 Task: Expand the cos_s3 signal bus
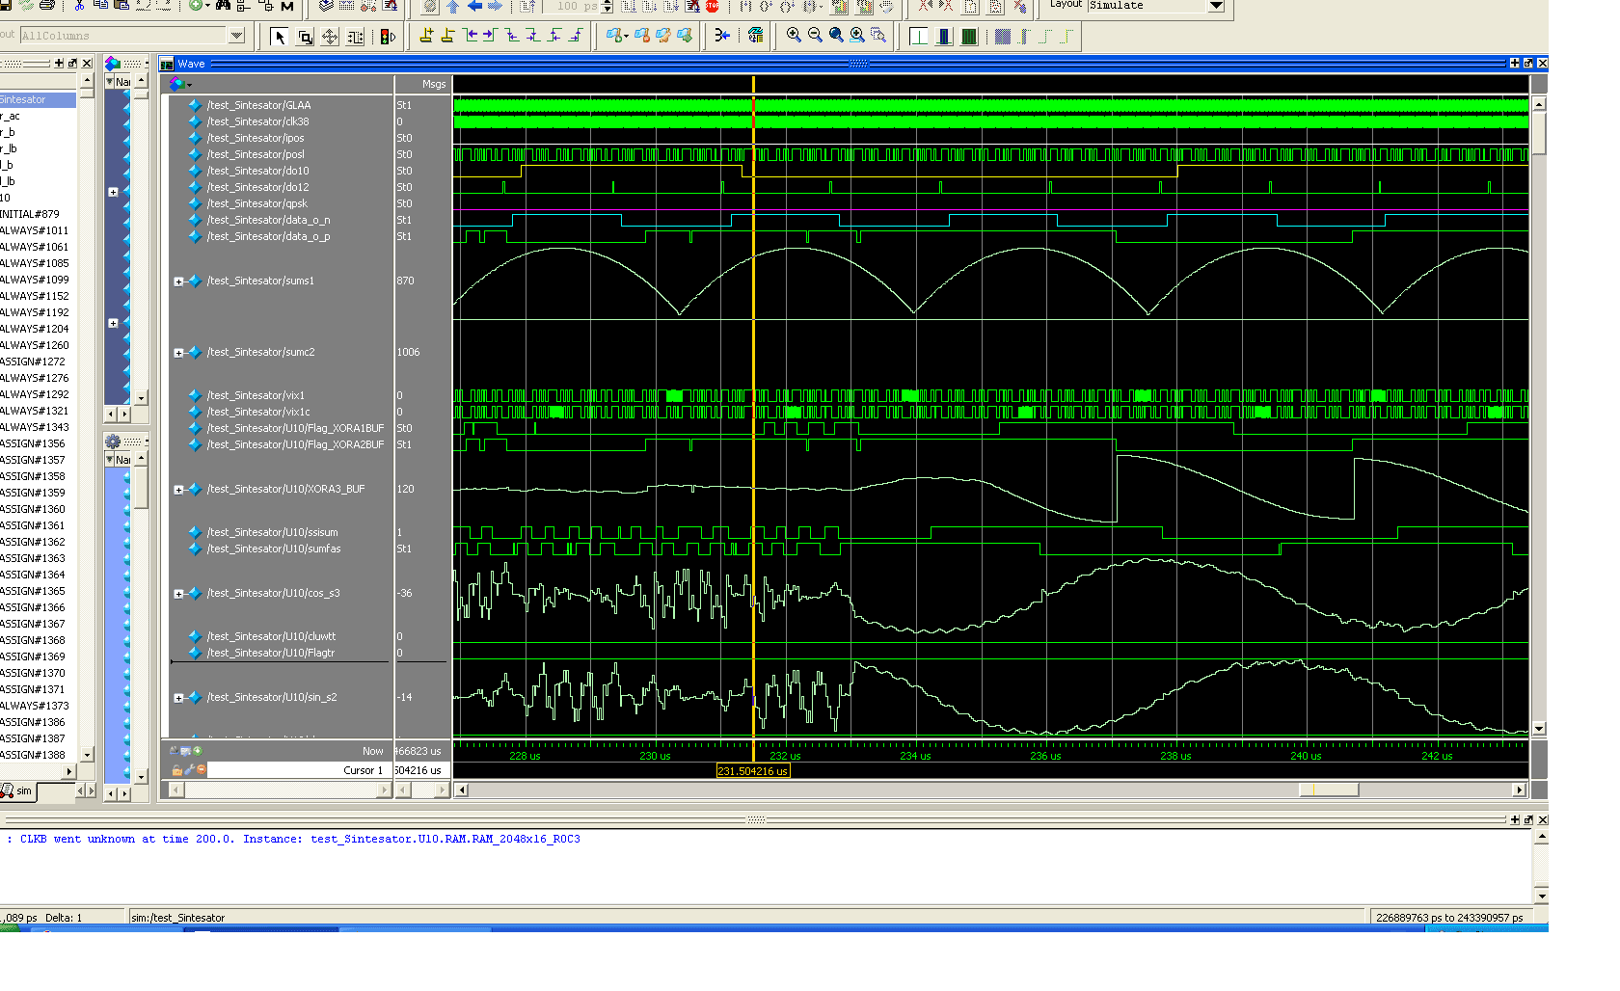coord(178,594)
